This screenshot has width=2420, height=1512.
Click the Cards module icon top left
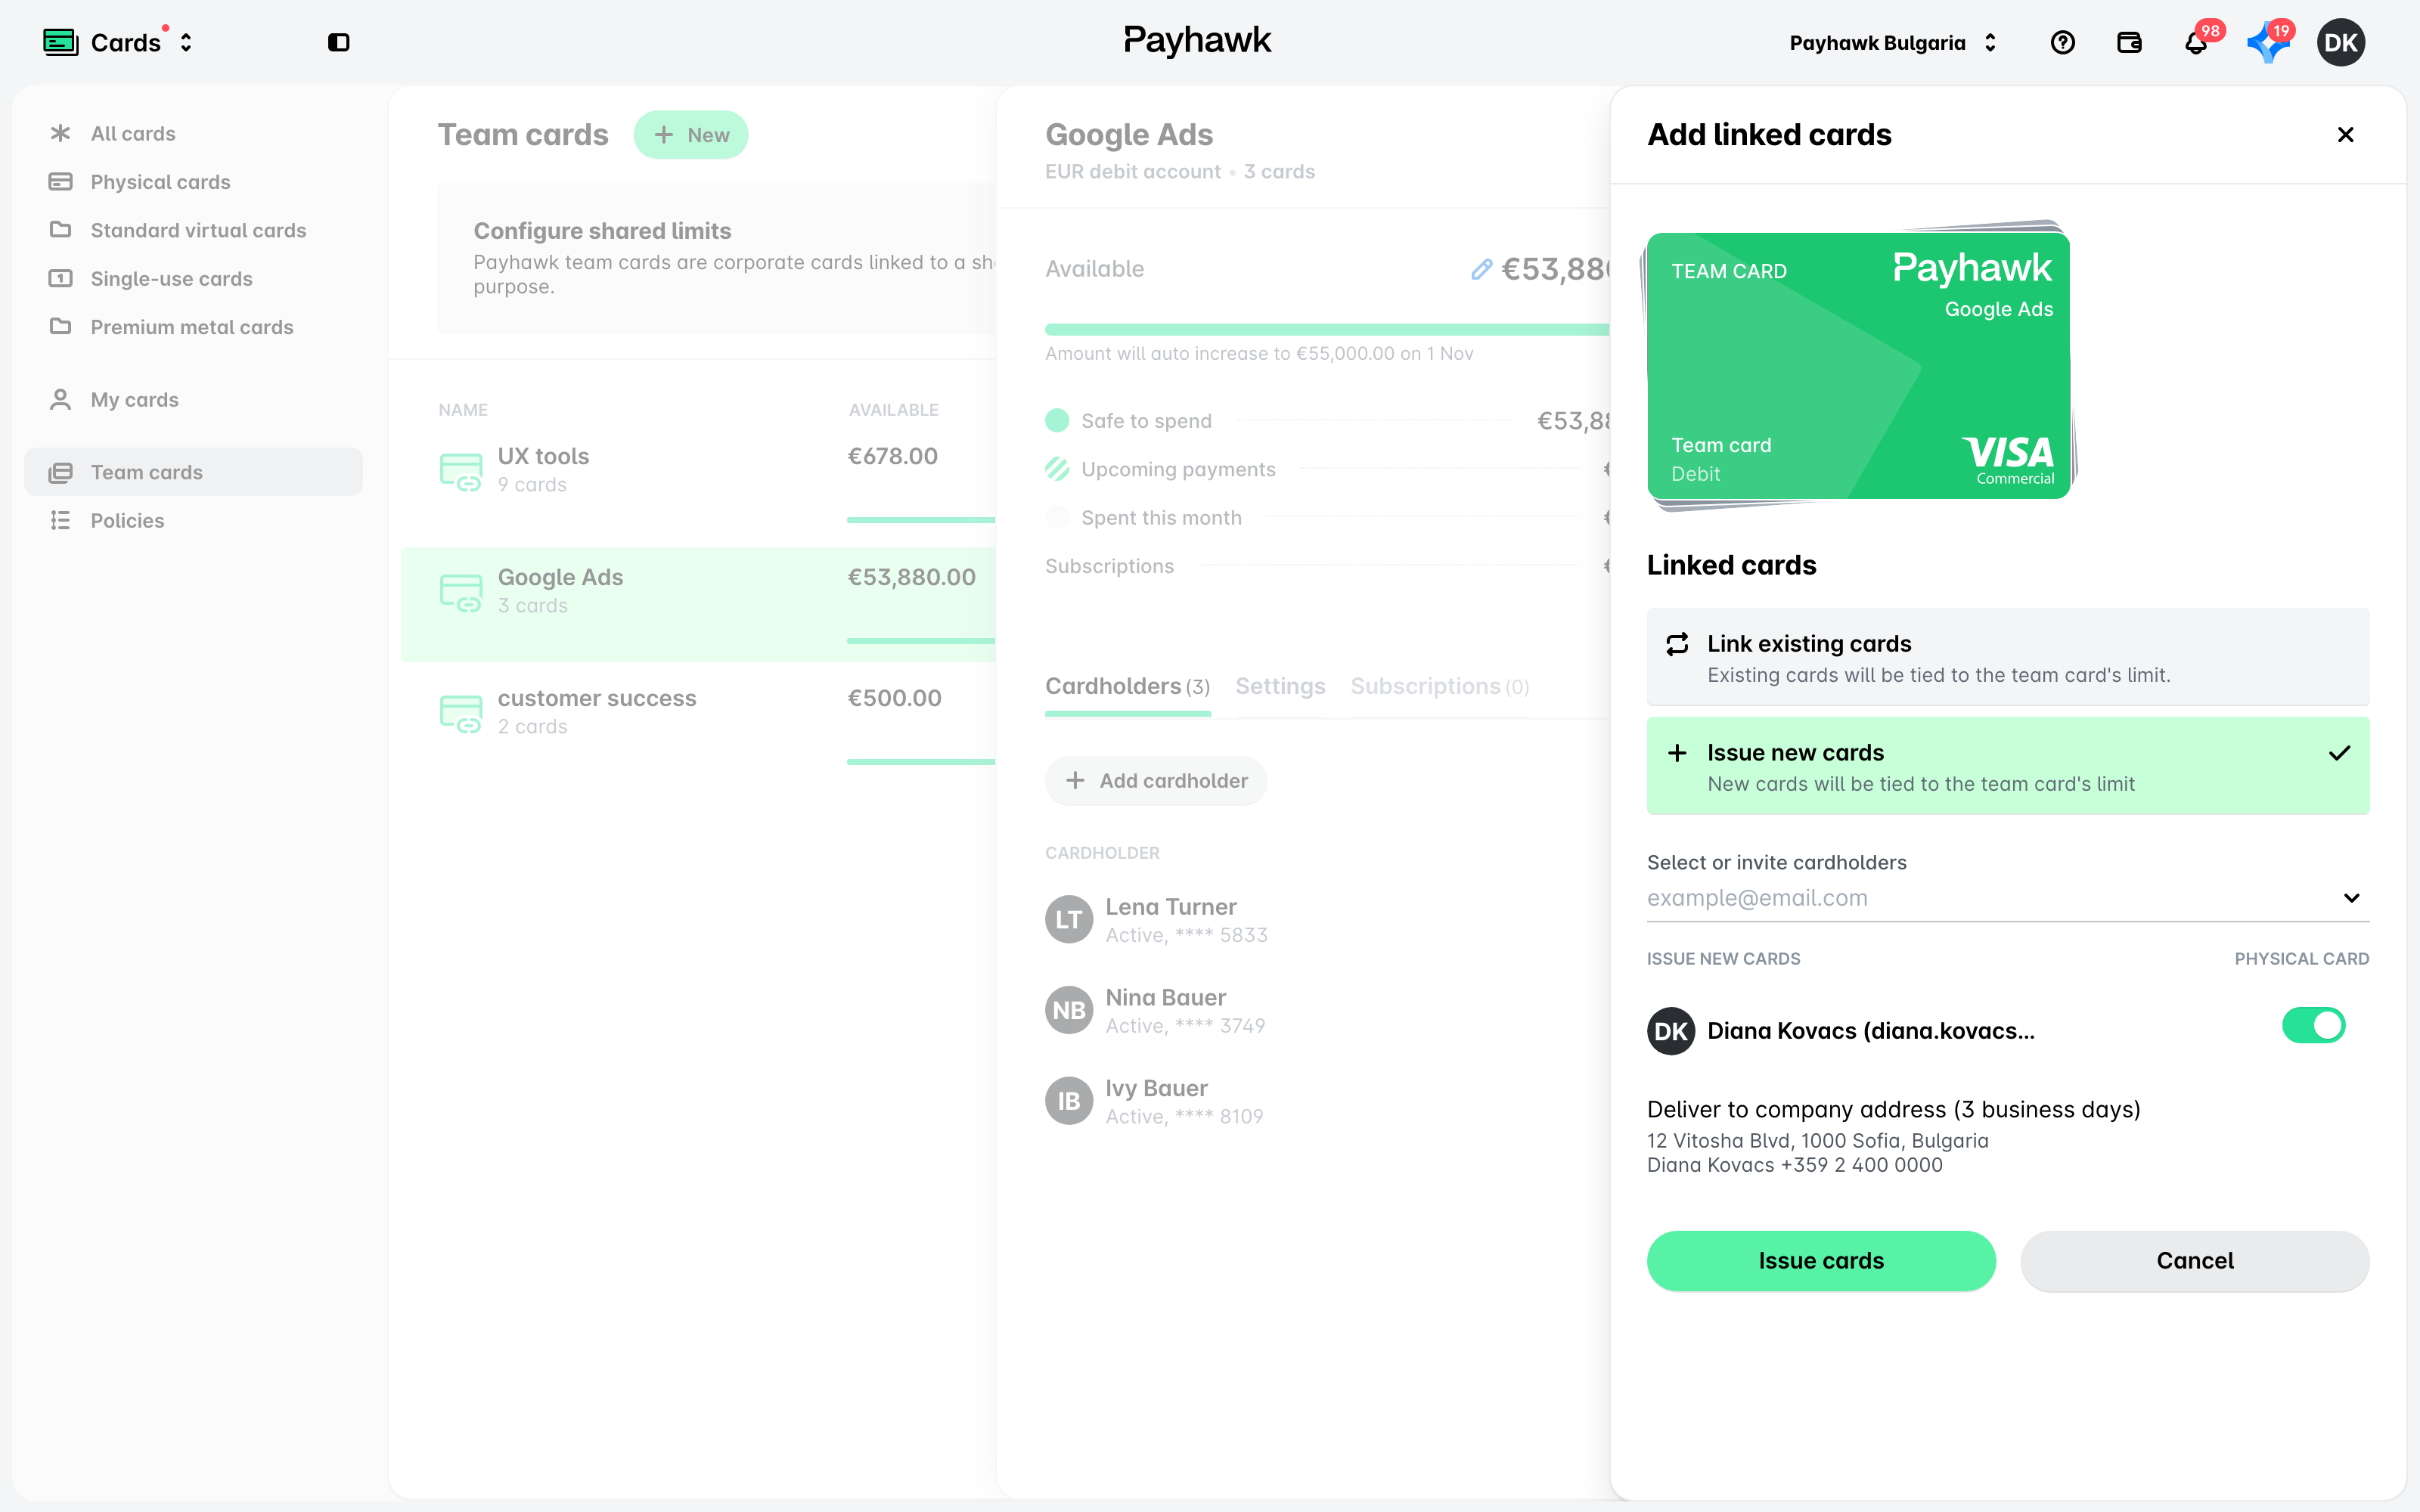tap(61, 42)
